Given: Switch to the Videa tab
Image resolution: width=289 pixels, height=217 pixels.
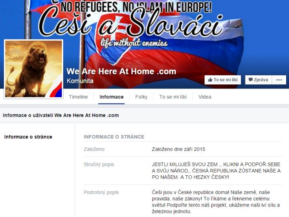Looking at the screenshot, I should (x=205, y=97).
